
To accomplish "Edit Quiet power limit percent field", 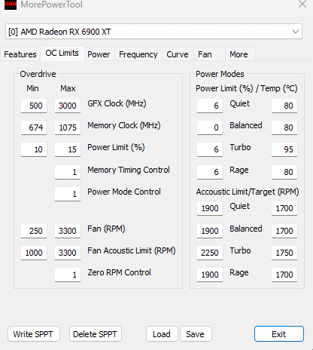I will (x=210, y=106).
